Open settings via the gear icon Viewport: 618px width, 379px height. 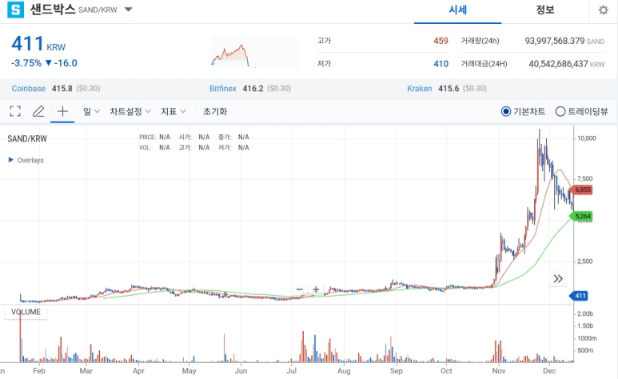603,10
